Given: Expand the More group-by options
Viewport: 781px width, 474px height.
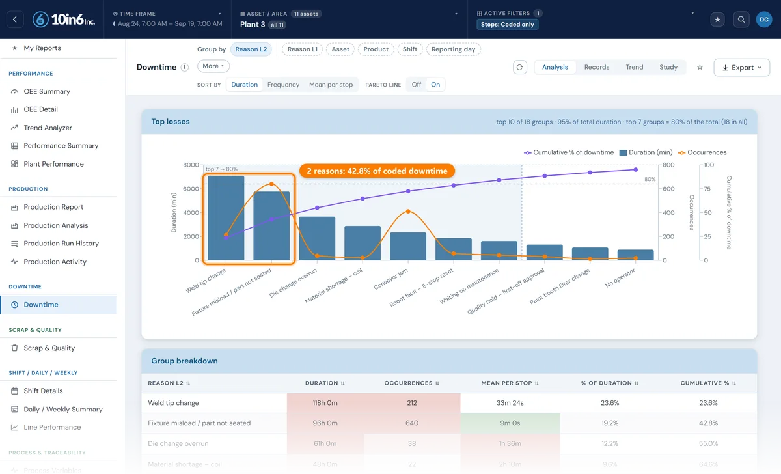Looking at the screenshot, I should [x=213, y=66].
